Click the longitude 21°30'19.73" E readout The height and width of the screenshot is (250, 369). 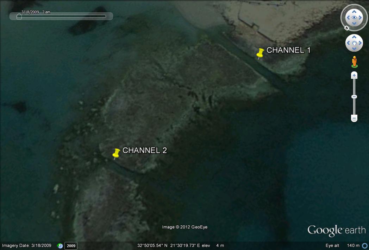point(185,245)
